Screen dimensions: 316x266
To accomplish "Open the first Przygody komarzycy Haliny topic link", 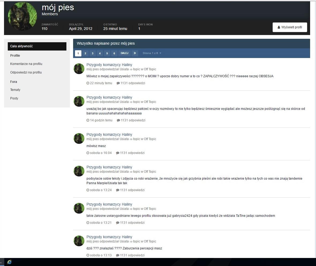I will (x=109, y=65).
